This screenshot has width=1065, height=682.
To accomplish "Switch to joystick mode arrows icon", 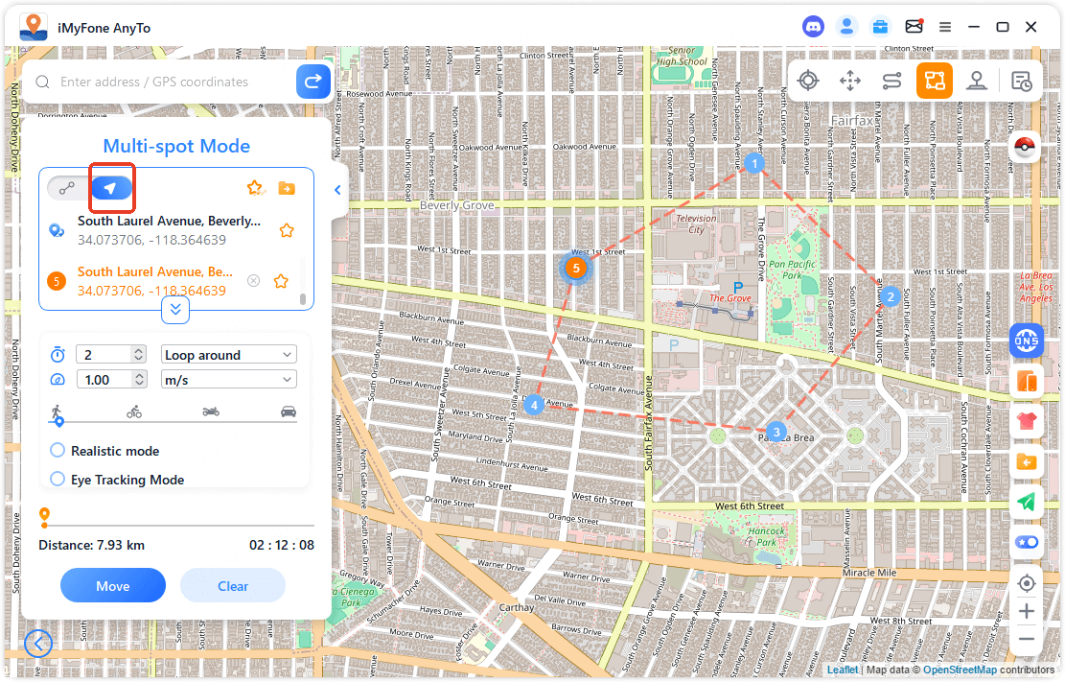I will tap(850, 81).
